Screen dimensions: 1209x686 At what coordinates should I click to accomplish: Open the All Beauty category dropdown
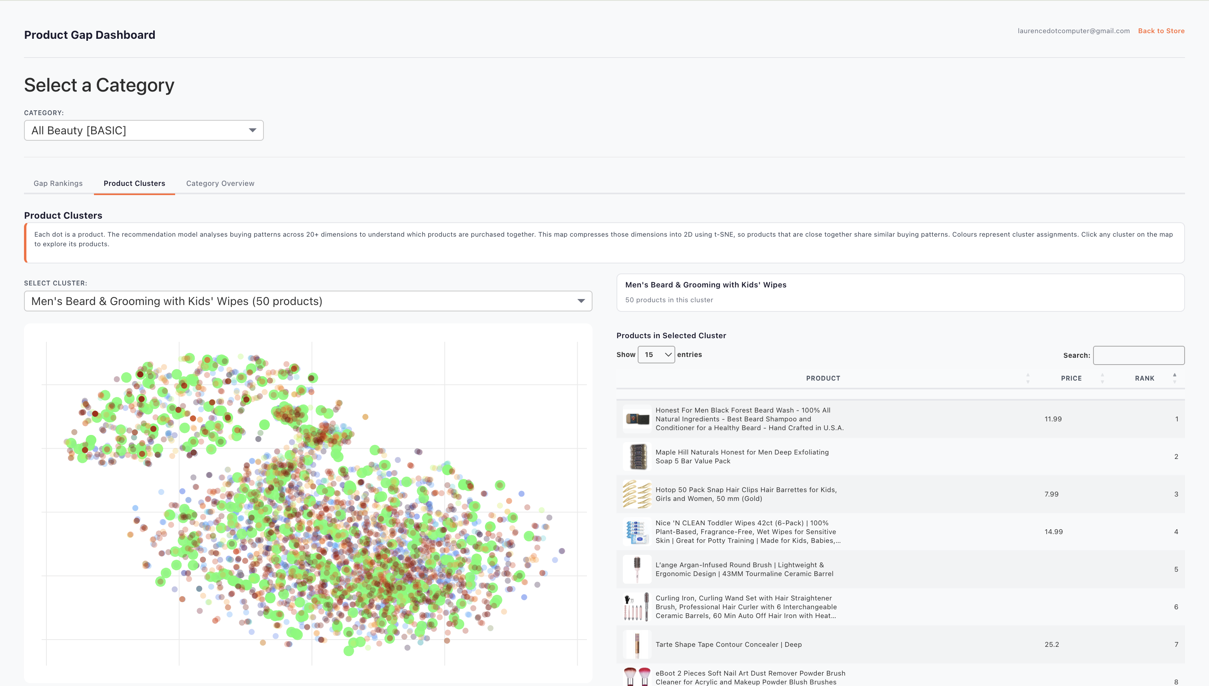click(144, 130)
